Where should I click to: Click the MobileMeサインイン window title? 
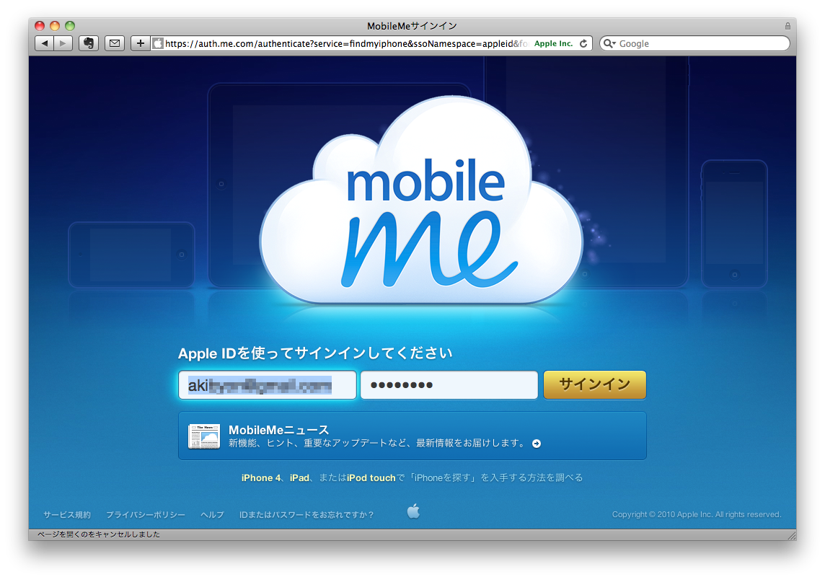point(412,26)
